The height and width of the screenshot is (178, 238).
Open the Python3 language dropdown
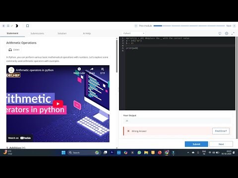[133, 33]
